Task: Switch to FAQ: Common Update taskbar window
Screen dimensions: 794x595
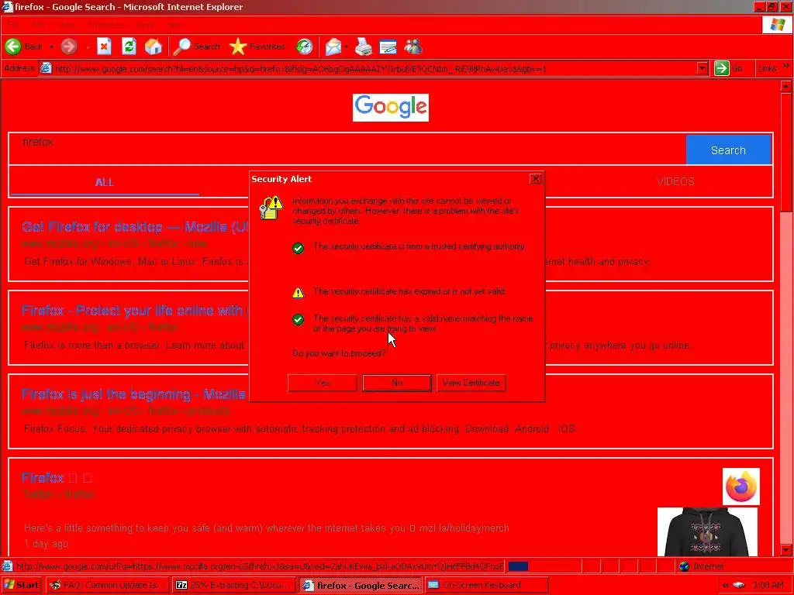Action: pos(108,585)
